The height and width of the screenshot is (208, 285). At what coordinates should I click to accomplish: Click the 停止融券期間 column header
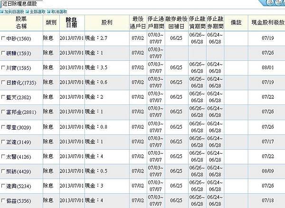pyautogui.click(x=215, y=23)
